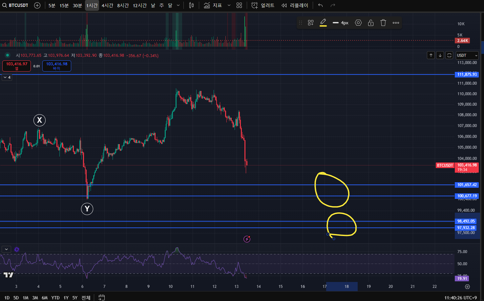Image resolution: width=484 pixels, height=301 pixels.
Task: Open drawing settings hexagon icon
Action: (x=358, y=23)
